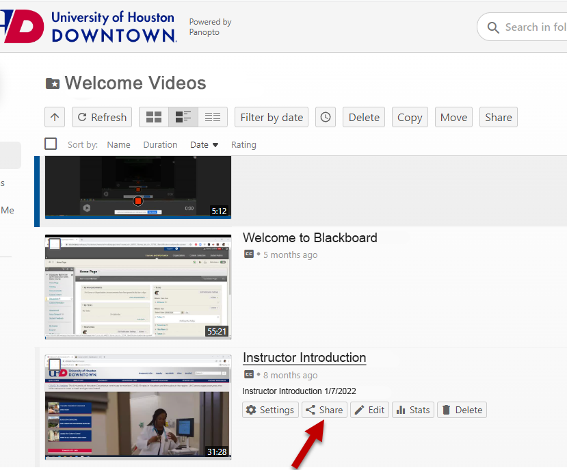Tick the select all videos checkbox
The width and height of the screenshot is (567, 470).
coord(51,144)
